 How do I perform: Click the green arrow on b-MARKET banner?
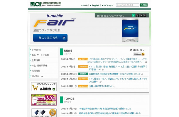54,89
